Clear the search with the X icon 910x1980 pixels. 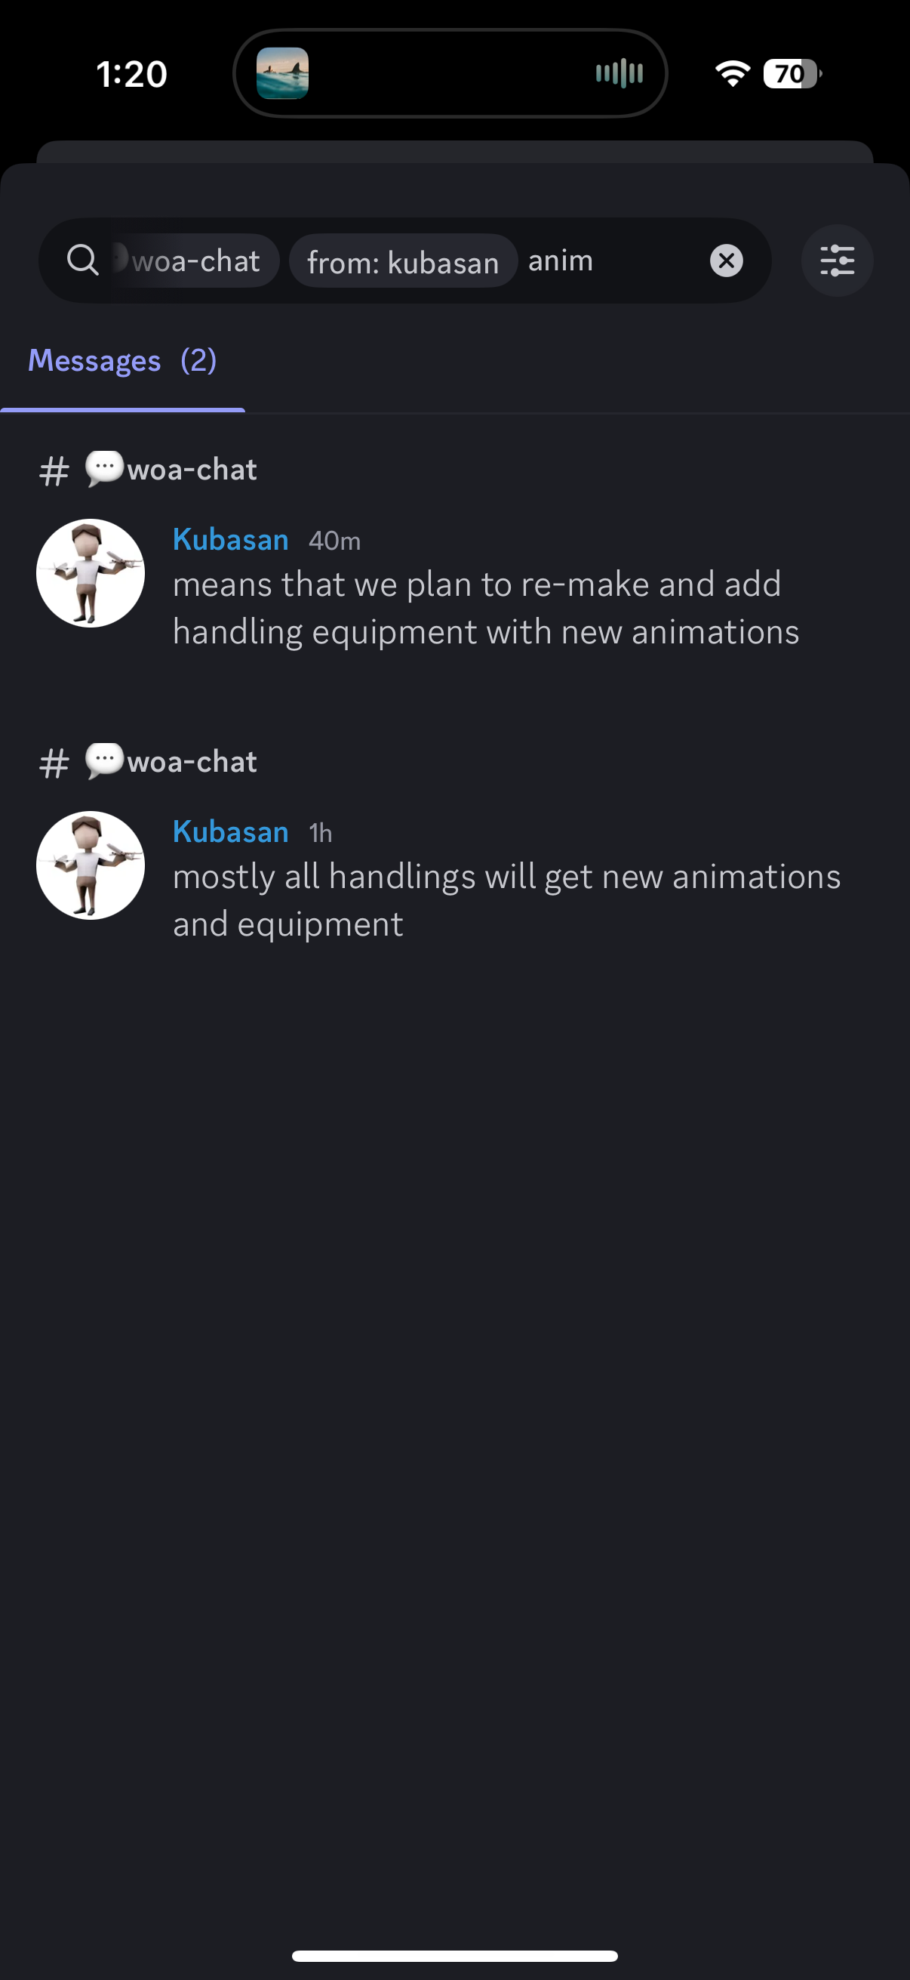(727, 261)
